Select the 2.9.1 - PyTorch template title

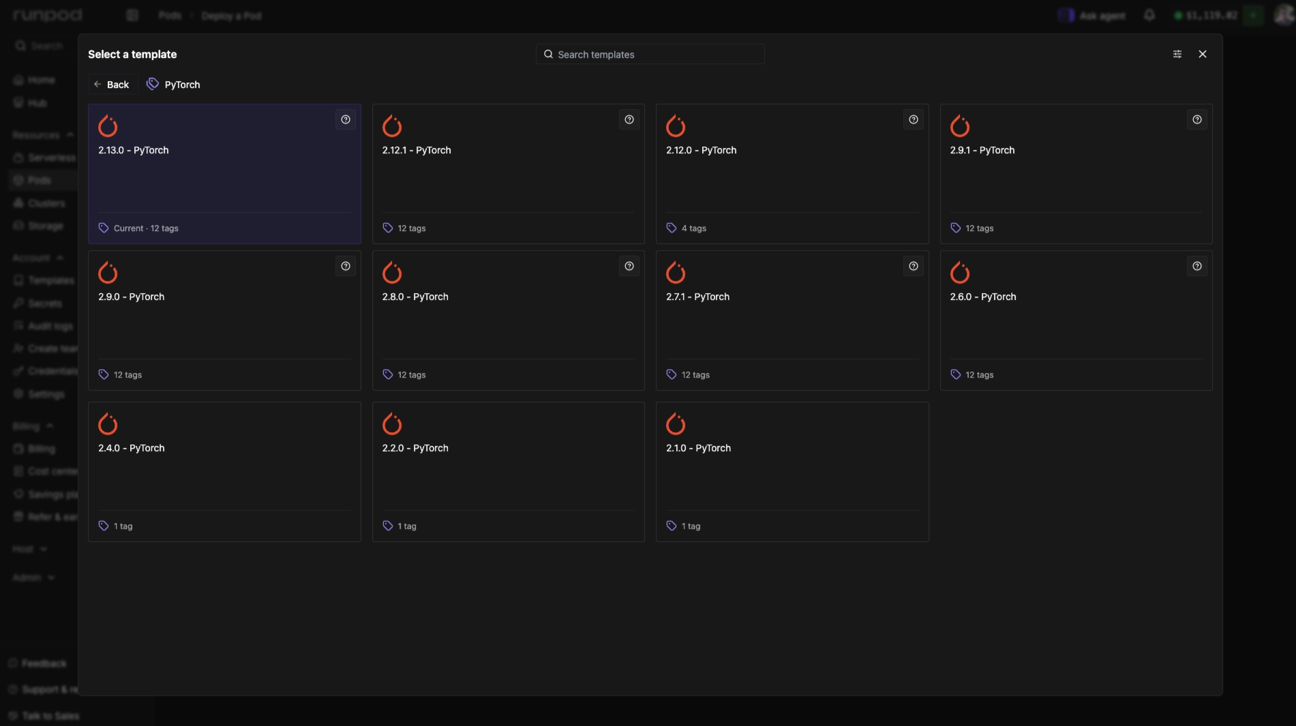(x=982, y=150)
